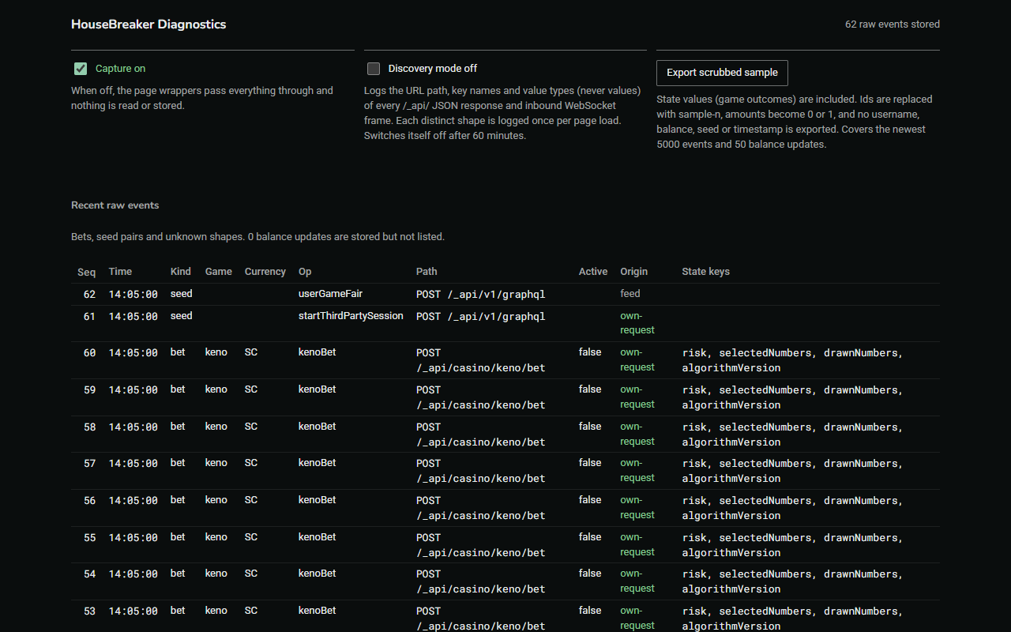The image size is (1011, 632).
Task: Click the keno bet path in row 59
Action: 481,397
